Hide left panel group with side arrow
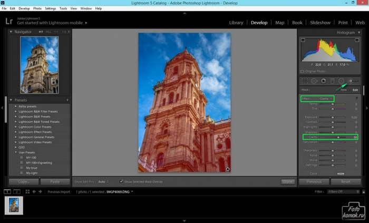The image size is (369, 223). point(2,108)
